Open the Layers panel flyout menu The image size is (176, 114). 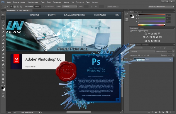(x=174, y=45)
